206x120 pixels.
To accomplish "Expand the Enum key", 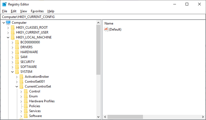I will [21, 97].
